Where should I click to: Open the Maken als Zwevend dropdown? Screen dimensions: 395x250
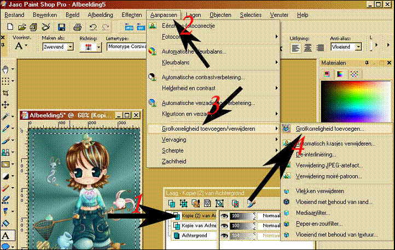click(x=71, y=47)
